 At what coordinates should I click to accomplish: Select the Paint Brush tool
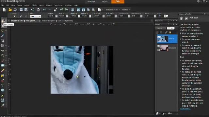point(3,61)
